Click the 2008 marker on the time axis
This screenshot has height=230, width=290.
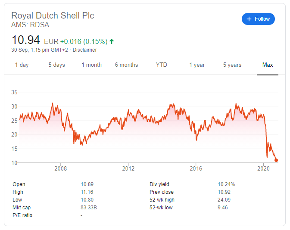60,168
